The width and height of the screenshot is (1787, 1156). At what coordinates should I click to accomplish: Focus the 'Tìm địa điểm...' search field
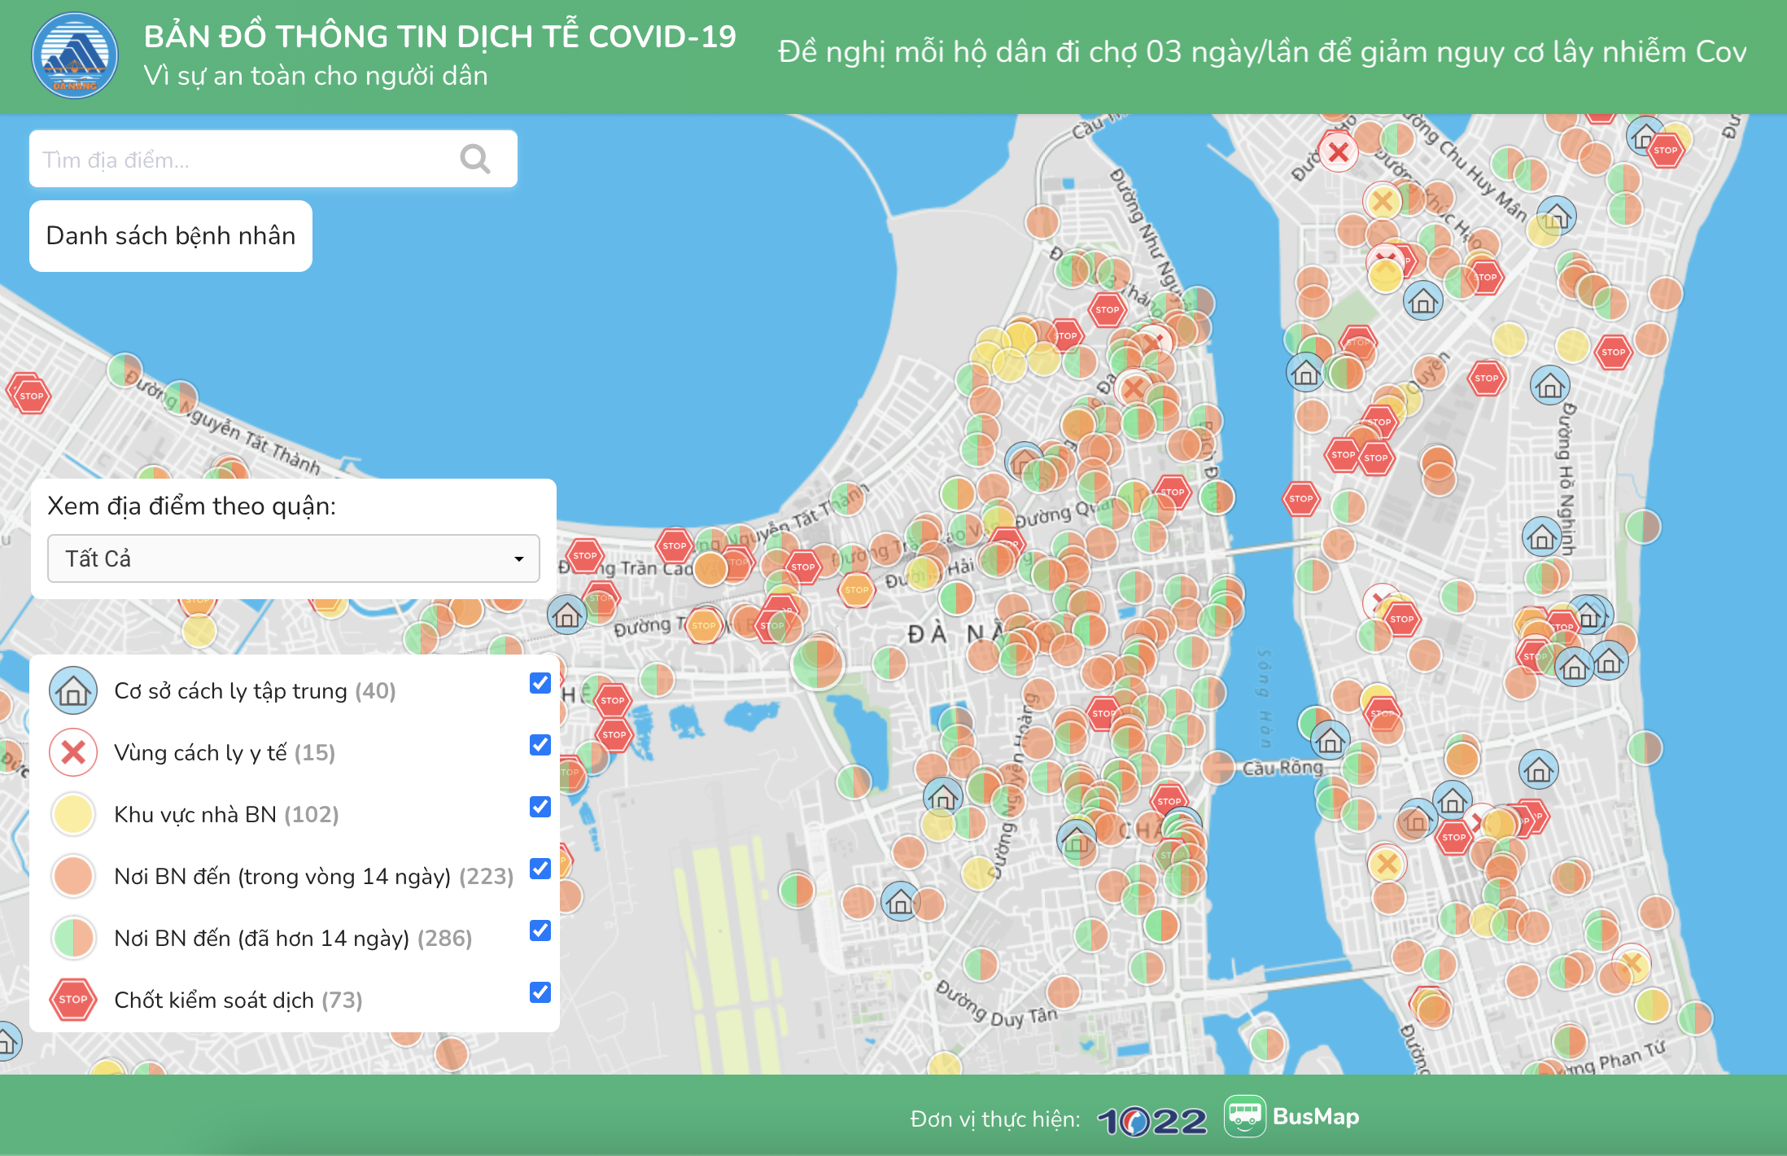coord(273,159)
